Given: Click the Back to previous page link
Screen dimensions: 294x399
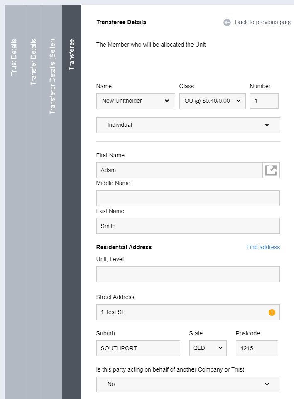Looking at the screenshot, I should (264, 22).
